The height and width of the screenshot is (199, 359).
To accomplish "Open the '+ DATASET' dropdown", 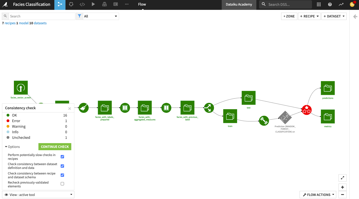I will tap(334, 16).
